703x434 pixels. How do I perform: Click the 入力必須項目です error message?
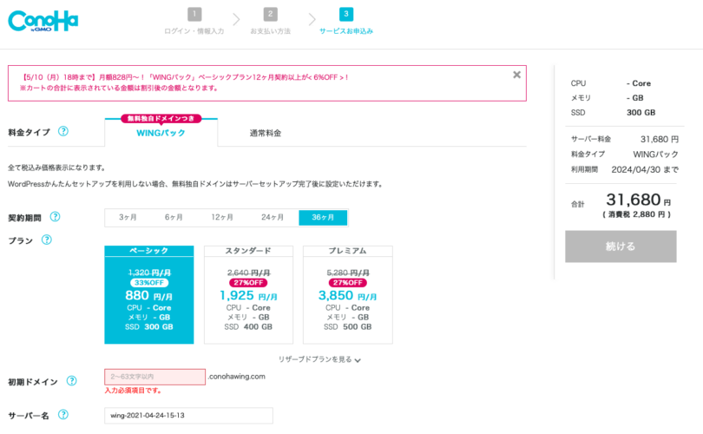[133, 391]
